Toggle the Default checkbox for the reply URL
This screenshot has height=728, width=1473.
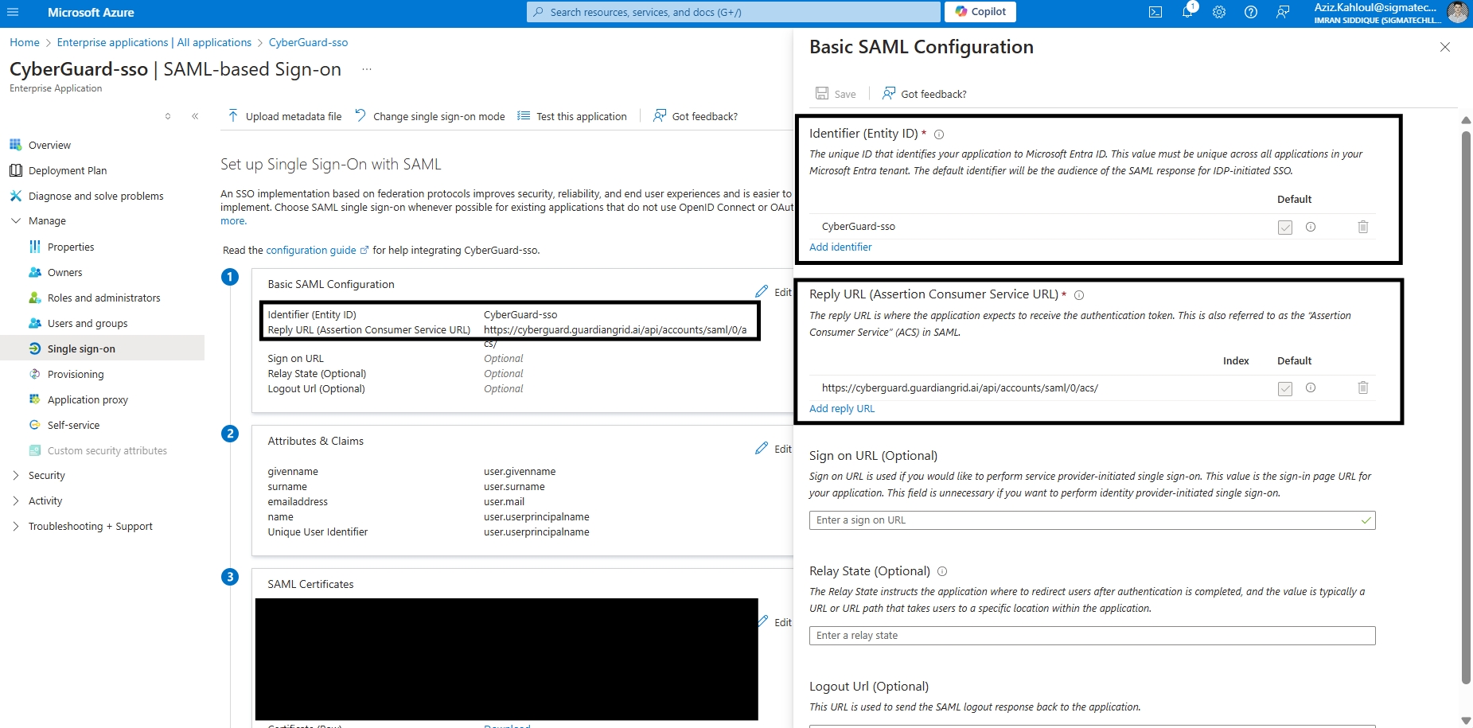pos(1285,388)
